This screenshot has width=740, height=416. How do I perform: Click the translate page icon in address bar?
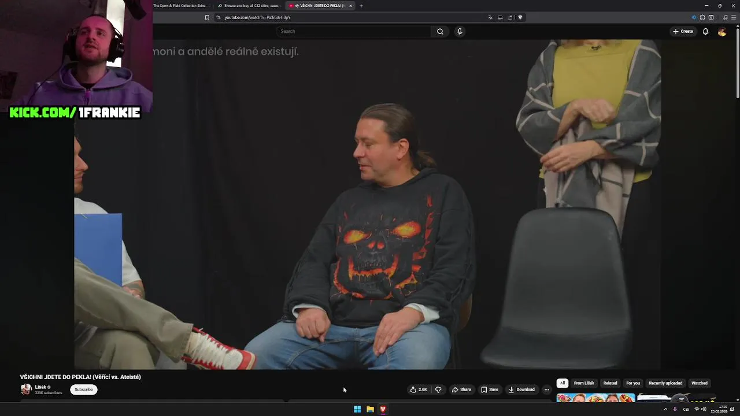click(490, 17)
